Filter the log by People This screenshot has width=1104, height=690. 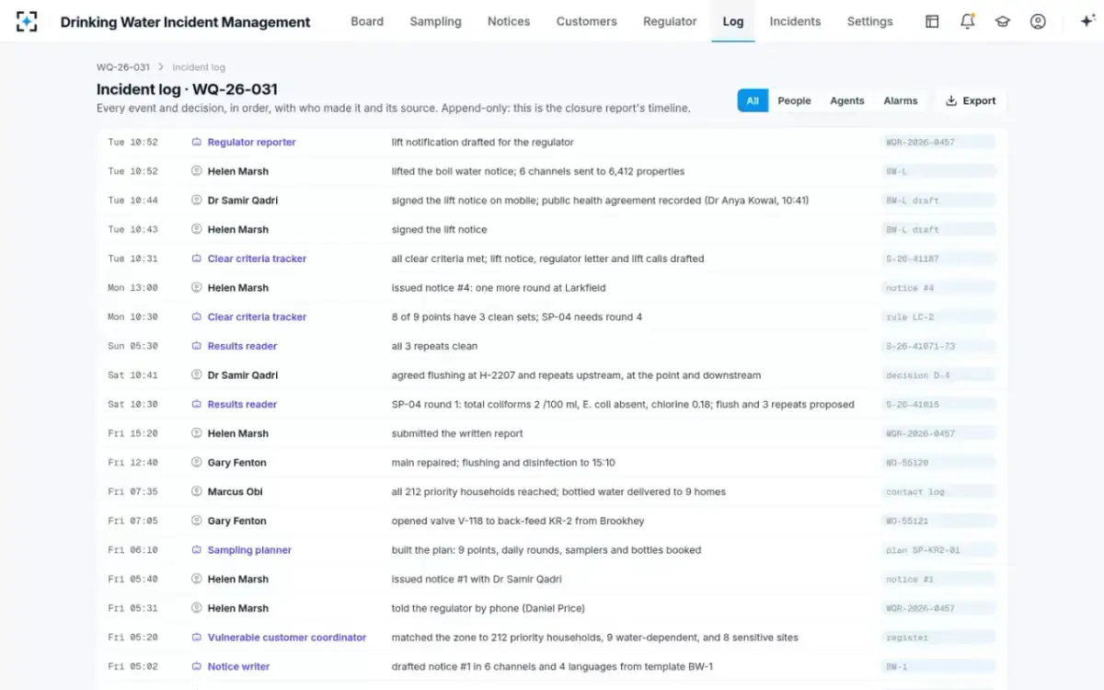tap(794, 101)
